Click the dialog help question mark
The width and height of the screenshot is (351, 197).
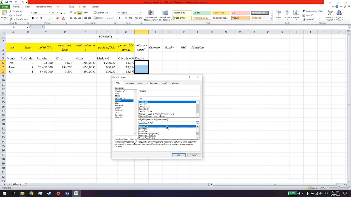[189, 77]
